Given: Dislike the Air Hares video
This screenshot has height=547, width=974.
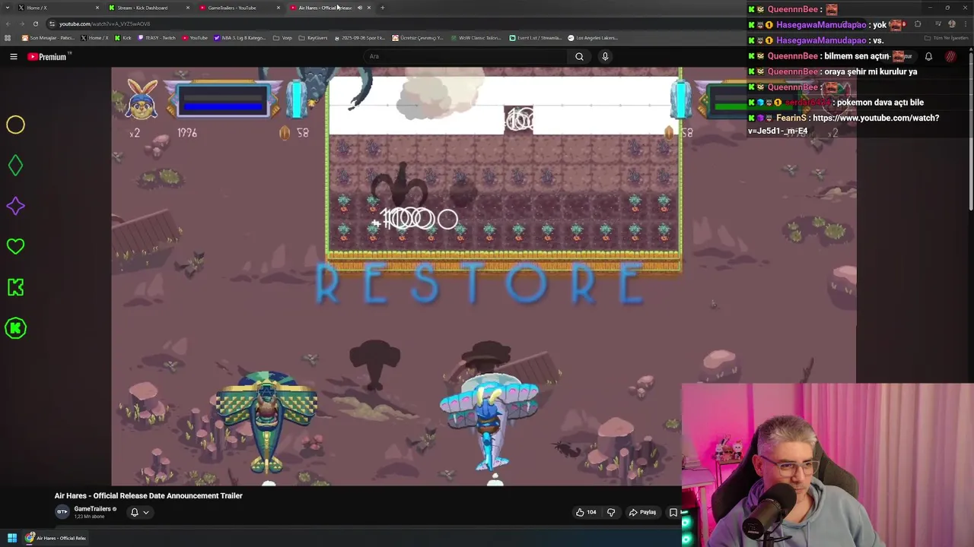Looking at the screenshot, I should coord(611,512).
